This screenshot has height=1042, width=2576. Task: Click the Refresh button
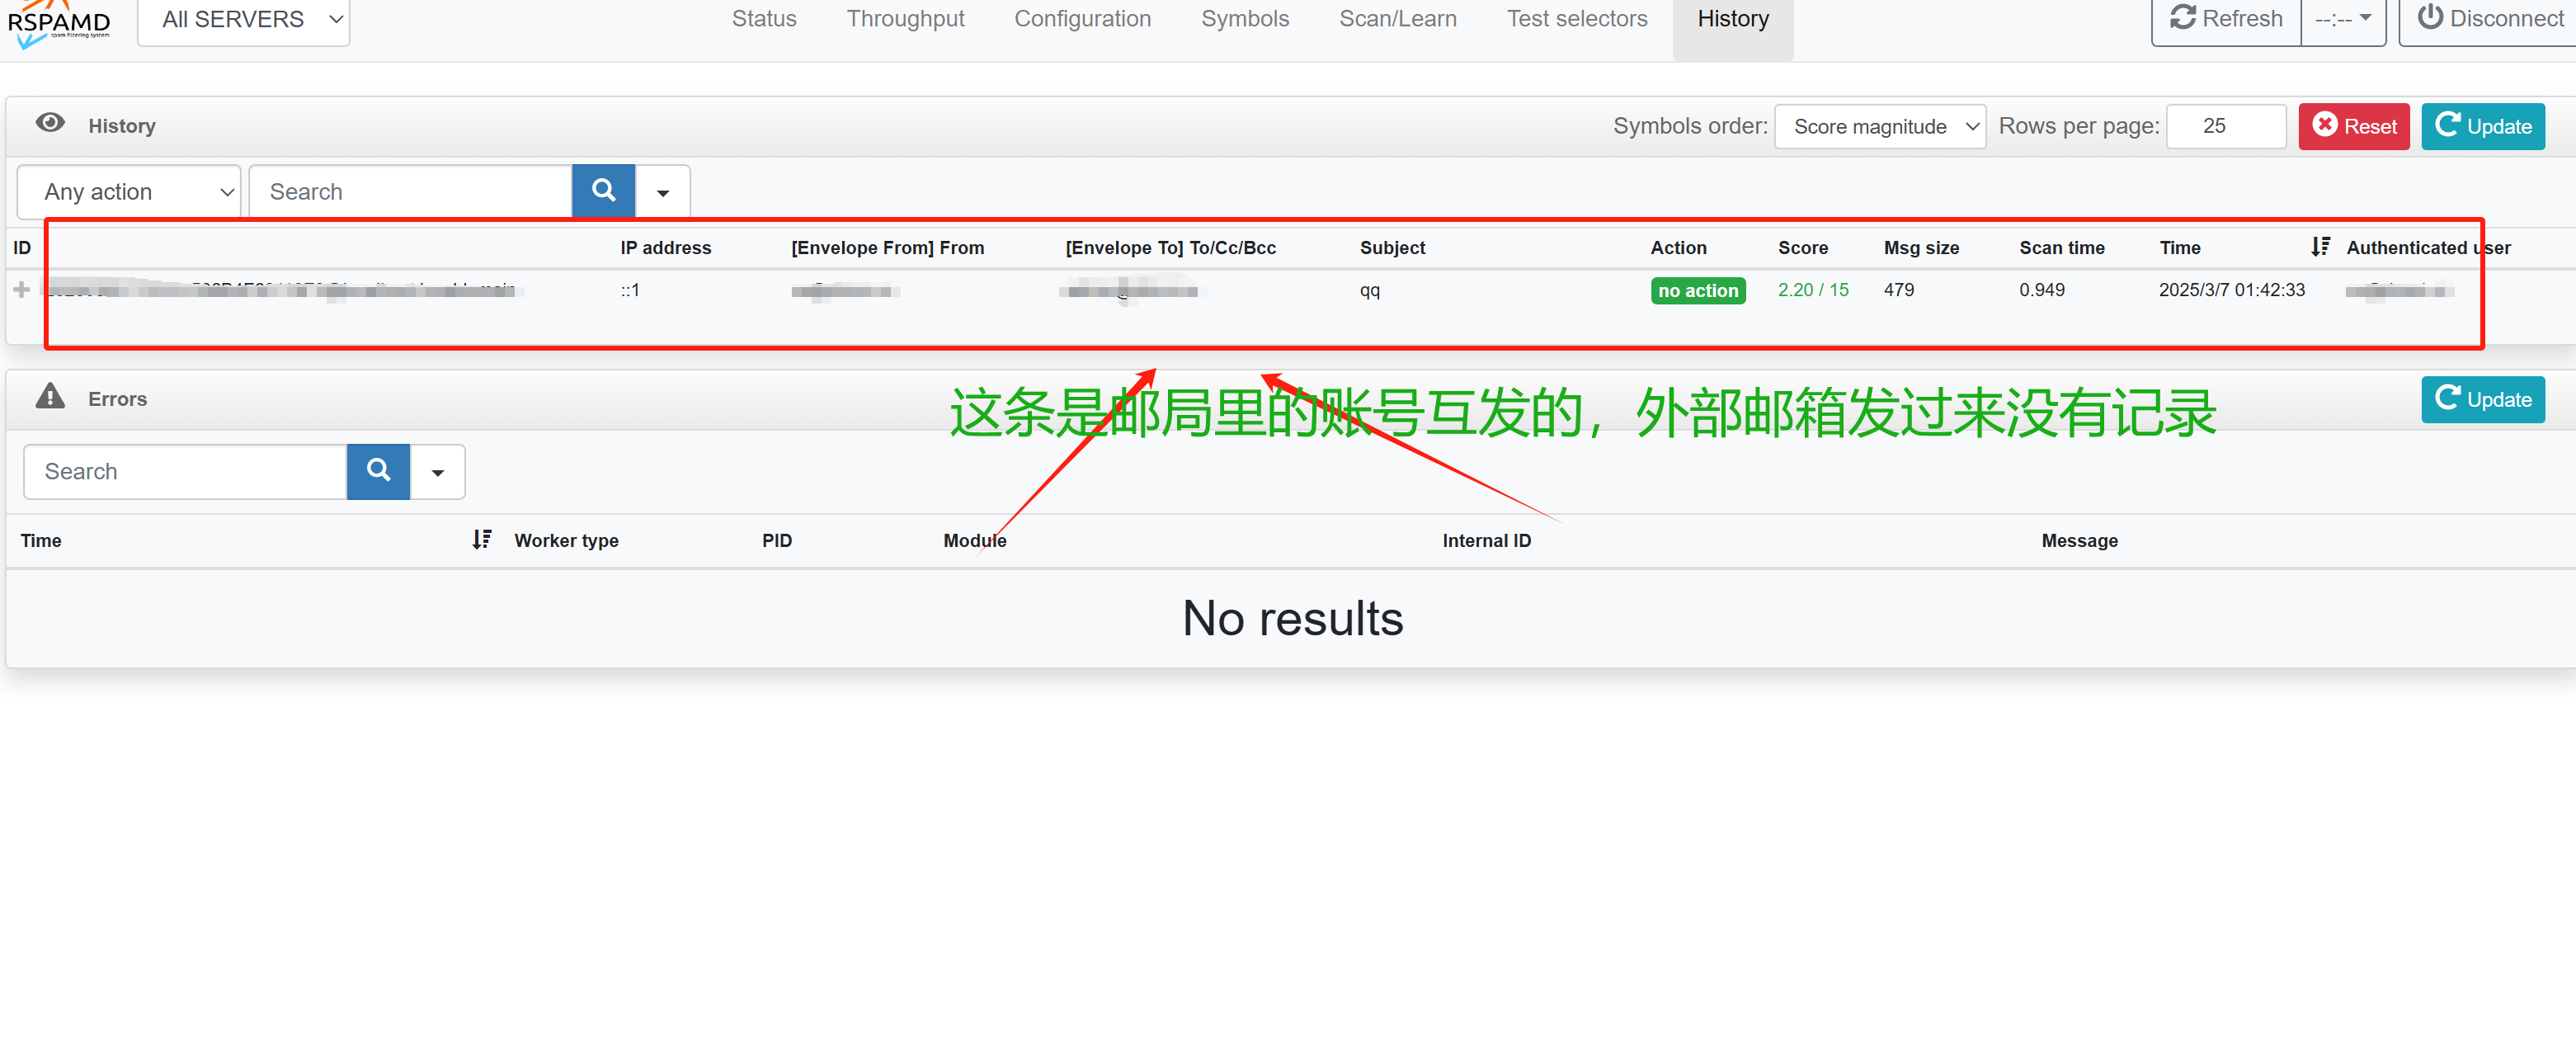(2226, 19)
